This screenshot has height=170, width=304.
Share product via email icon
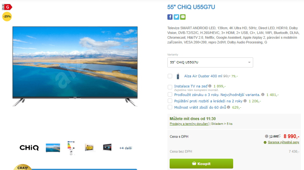[183, 17]
